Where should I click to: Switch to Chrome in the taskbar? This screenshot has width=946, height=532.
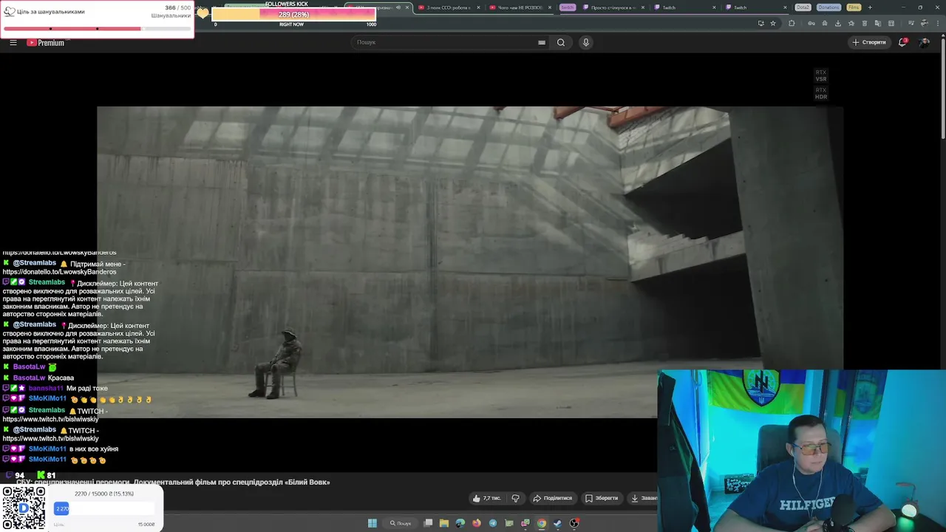point(542,523)
